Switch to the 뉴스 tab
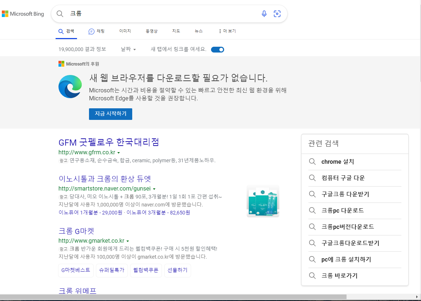This screenshot has width=421, height=301. (199, 31)
